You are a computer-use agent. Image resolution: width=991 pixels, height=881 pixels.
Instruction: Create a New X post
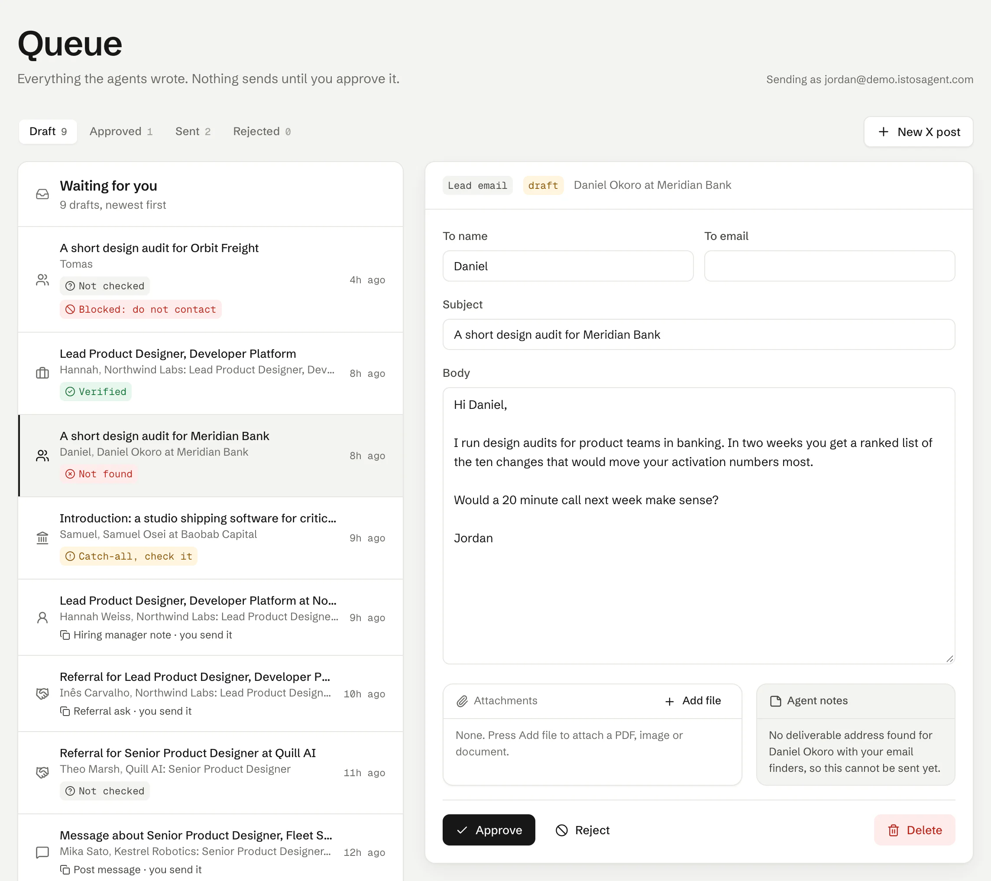(x=918, y=132)
